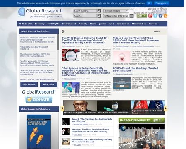The image size is (186, 149).
Task: Click the WHO logo article thumbnail
Action: 71,55
